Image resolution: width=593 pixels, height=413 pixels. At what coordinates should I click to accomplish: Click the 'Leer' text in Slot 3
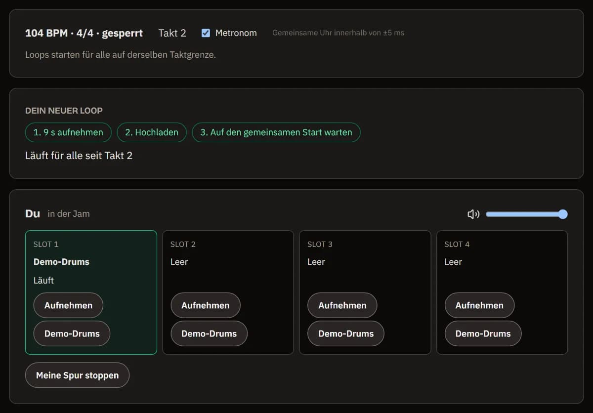click(316, 262)
